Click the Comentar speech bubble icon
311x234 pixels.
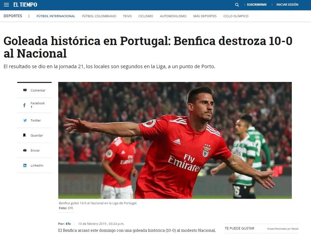(x=25, y=90)
